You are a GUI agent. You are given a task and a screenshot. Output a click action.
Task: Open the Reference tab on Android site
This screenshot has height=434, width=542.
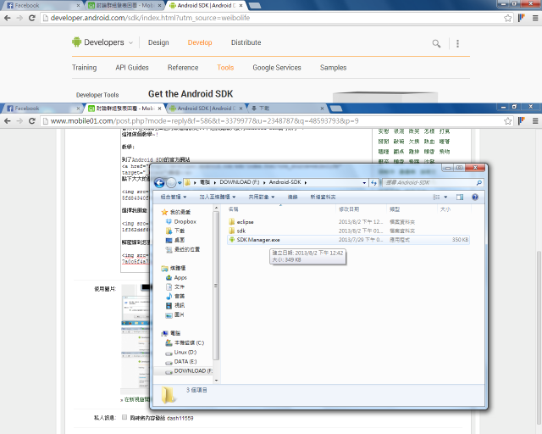click(x=183, y=68)
